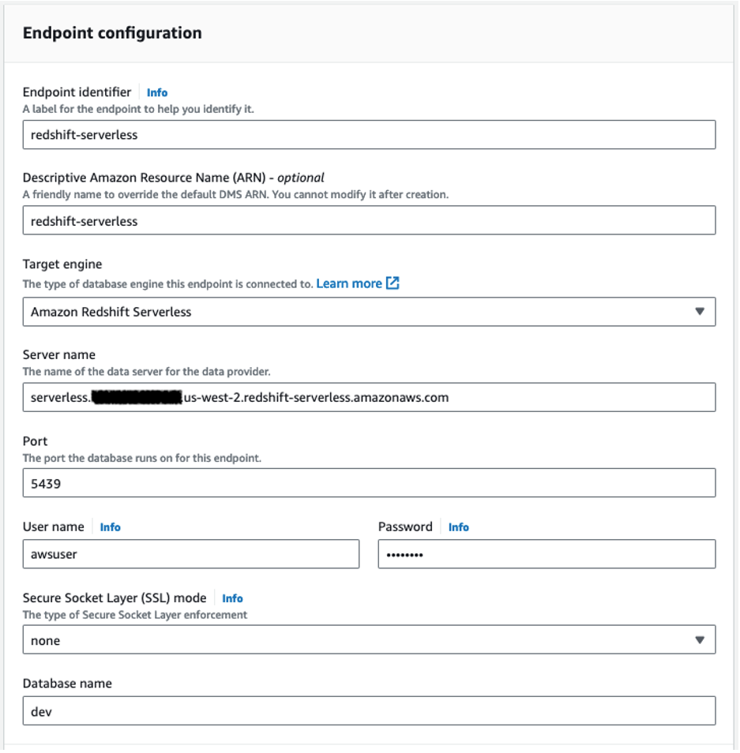Open Info next to User name
740x753 pixels.
click(110, 527)
